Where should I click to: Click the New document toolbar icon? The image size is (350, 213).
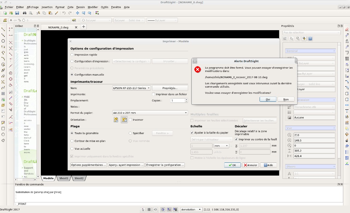[5, 13]
